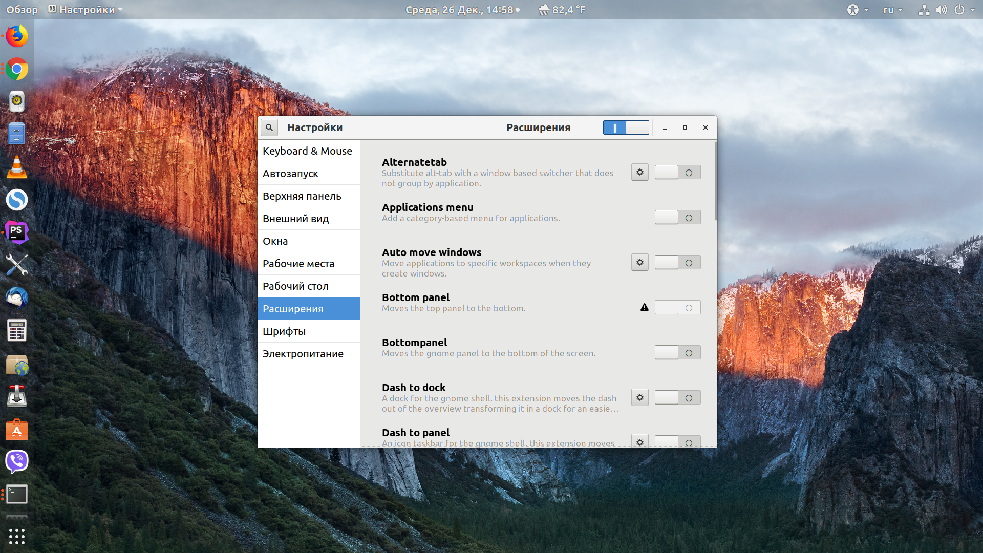
Task: Open the package with globe dock icon
Action: click(17, 364)
